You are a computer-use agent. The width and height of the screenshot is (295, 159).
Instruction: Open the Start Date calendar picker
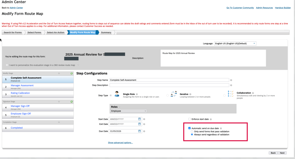[140, 119]
